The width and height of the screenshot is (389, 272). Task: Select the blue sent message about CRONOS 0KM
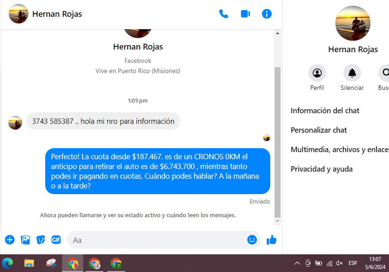tap(158, 171)
